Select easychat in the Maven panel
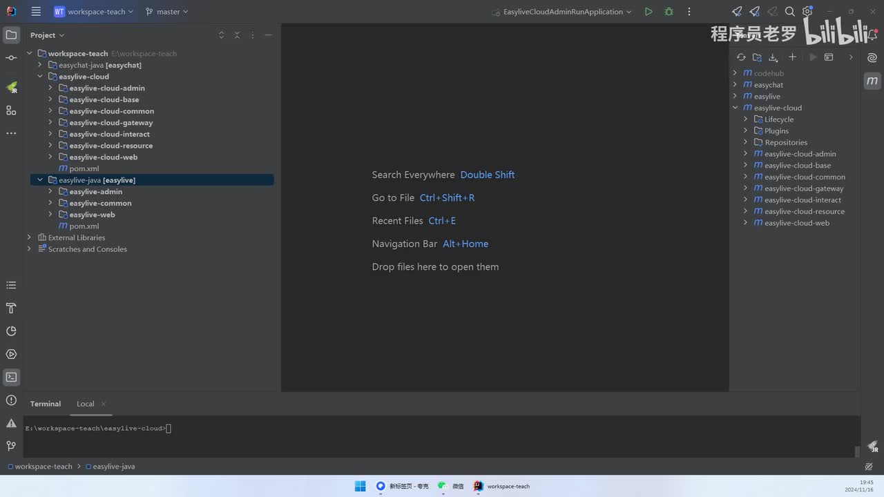 point(769,85)
